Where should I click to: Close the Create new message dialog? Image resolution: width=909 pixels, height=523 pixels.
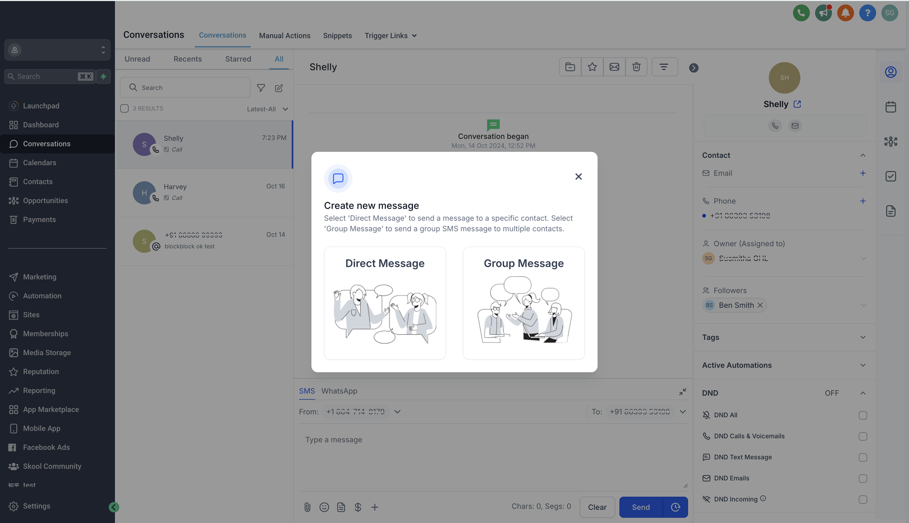click(x=578, y=176)
